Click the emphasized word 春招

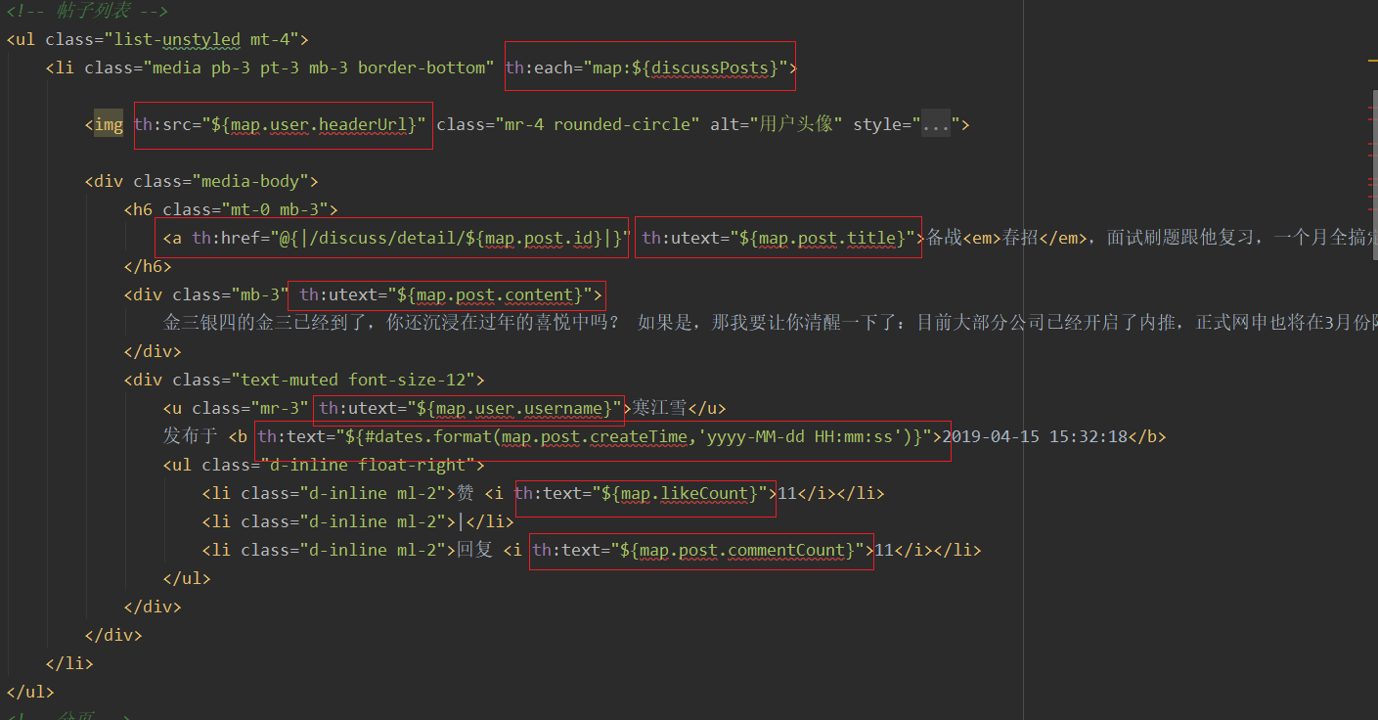point(1022,239)
